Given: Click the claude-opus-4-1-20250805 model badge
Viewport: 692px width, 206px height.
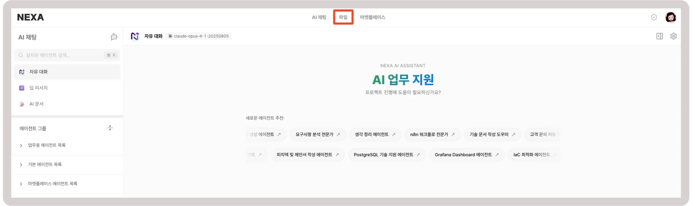Looking at the screenshot, I should coord(199,36).
